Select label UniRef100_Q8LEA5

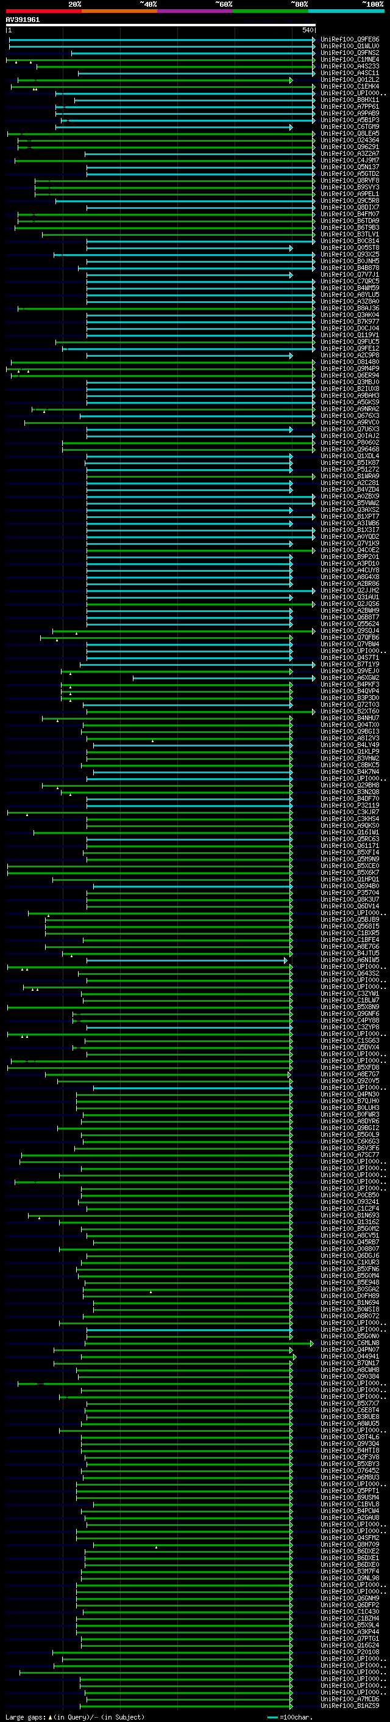(350, 133)
